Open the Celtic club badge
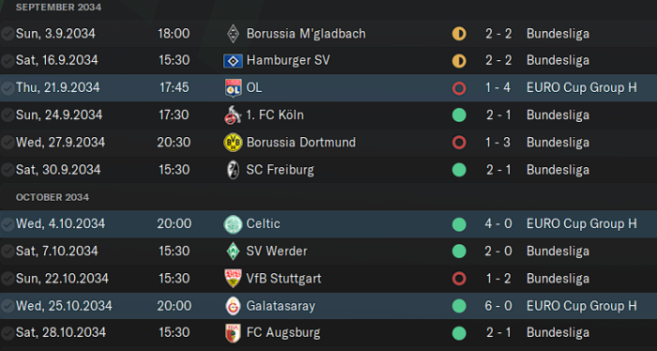Viewport: 657px width, 351px height. coord(233,224)
